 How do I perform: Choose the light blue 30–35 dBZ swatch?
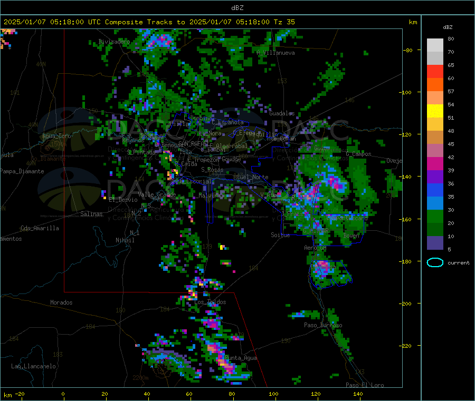[x=435, y=203]
